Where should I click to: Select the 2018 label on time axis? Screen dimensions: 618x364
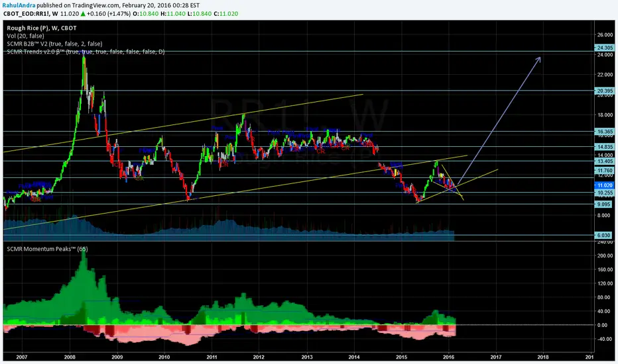(x=543, y=357)
